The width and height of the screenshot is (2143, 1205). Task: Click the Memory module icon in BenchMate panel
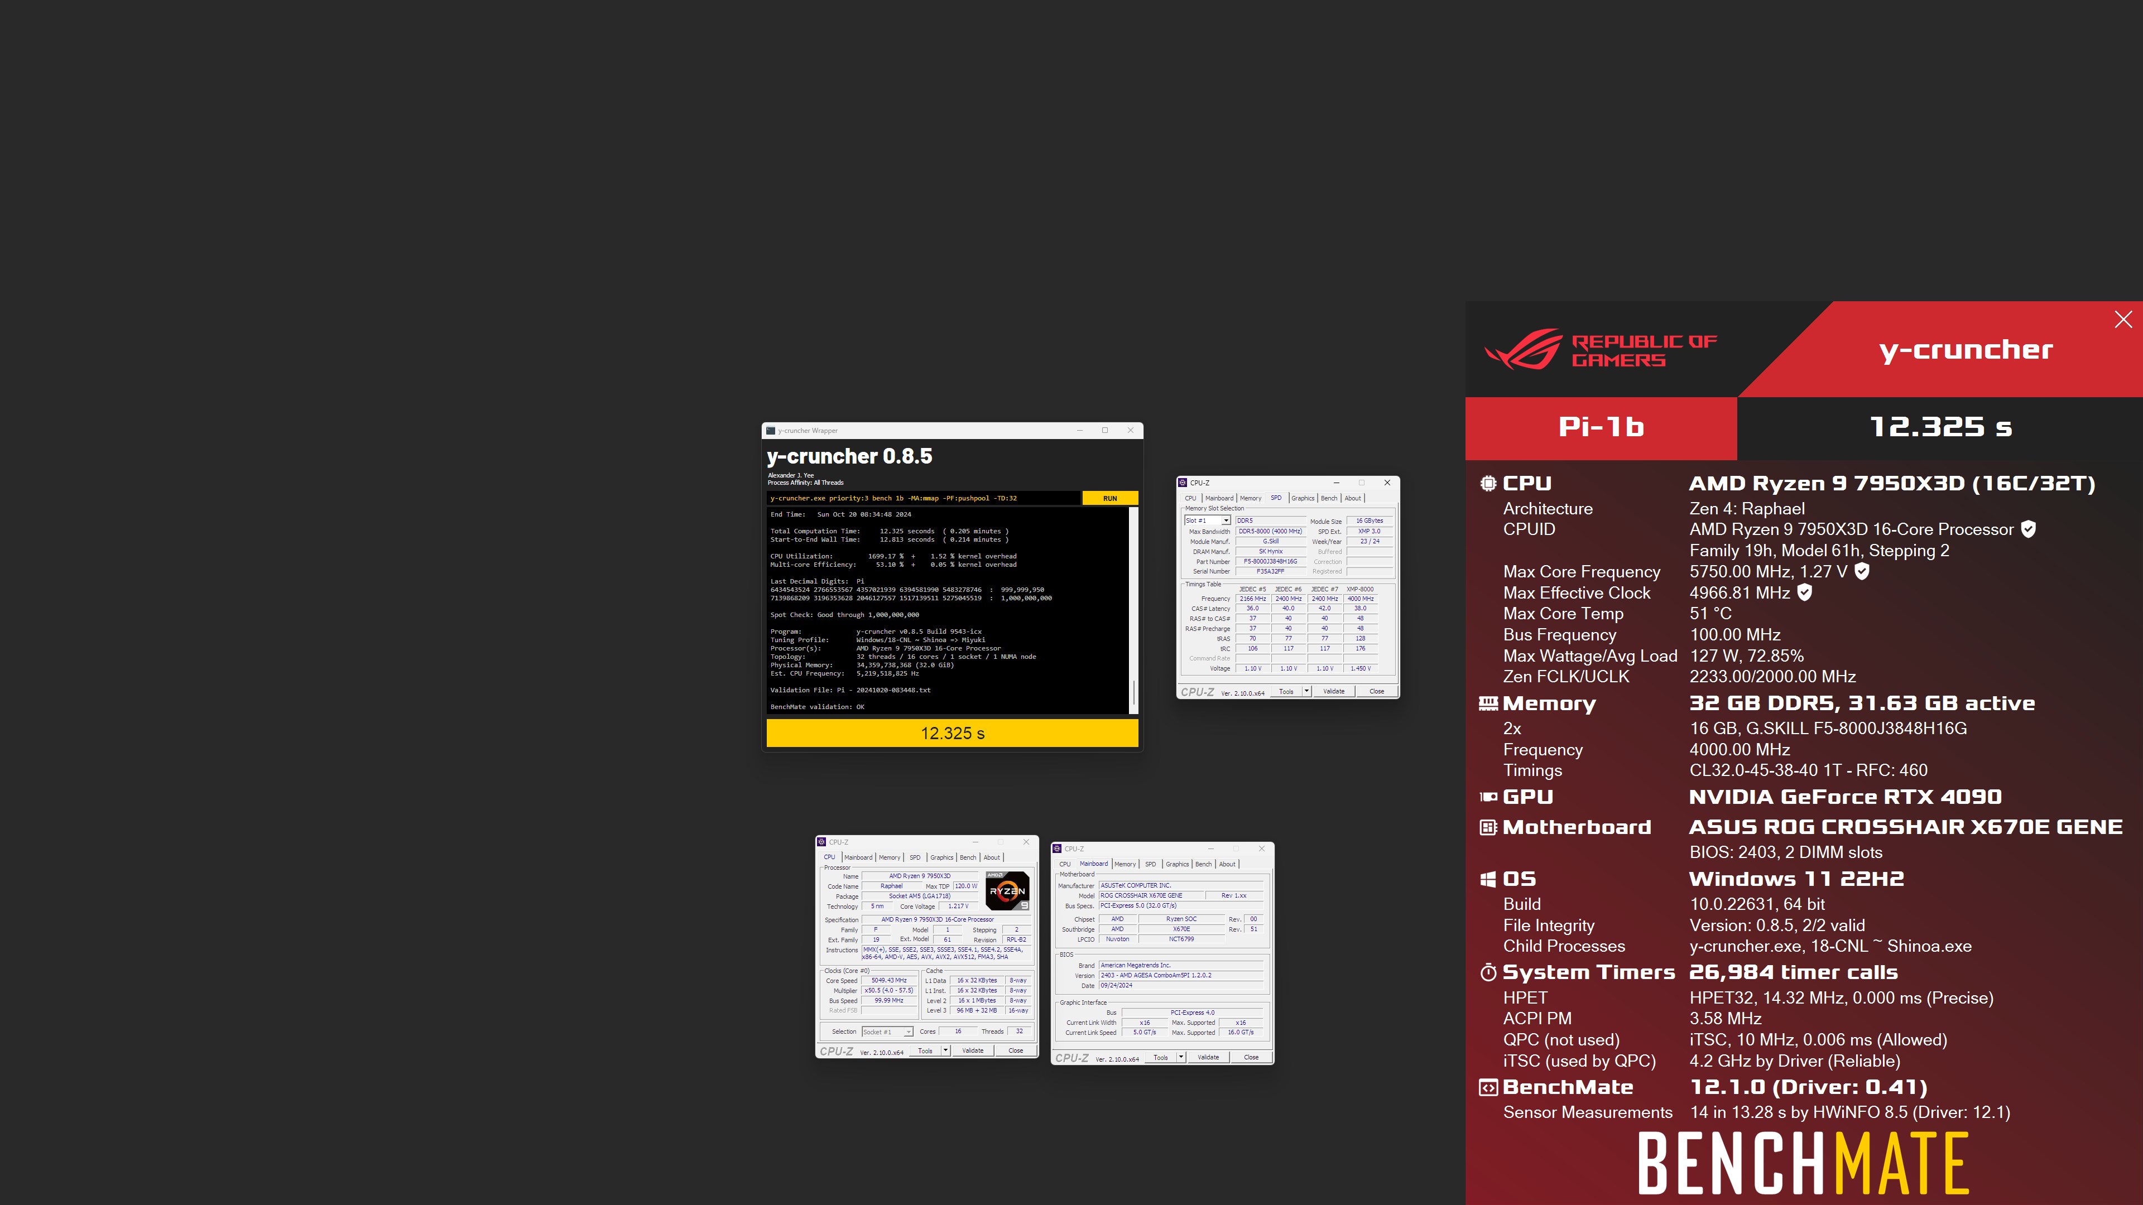(x=1488, y=703)
